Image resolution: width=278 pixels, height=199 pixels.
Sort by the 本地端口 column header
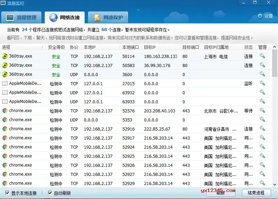click(130, 47)
